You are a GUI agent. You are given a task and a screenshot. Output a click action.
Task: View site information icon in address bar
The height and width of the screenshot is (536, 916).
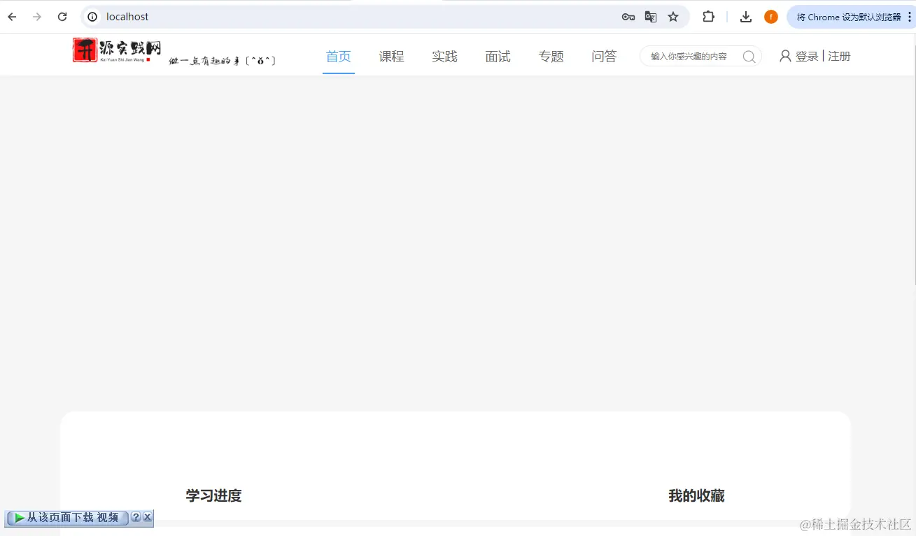[92, 17]
